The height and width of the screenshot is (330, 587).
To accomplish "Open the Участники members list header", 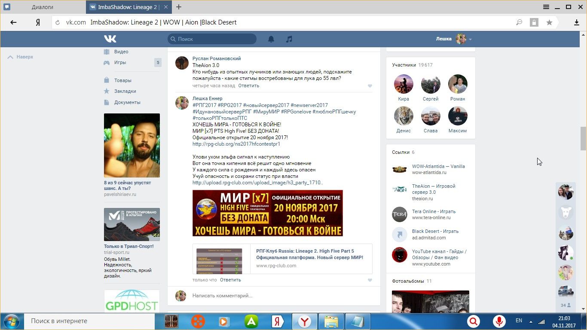I will pos(404,65).
